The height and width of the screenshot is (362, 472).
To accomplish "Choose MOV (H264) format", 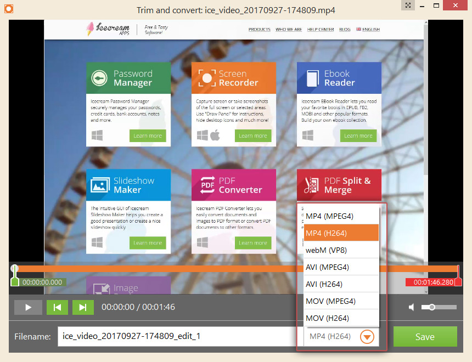I will coord(341,318).
